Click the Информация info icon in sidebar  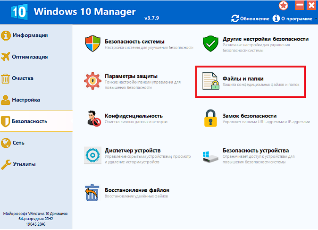[x=6, y=35]
